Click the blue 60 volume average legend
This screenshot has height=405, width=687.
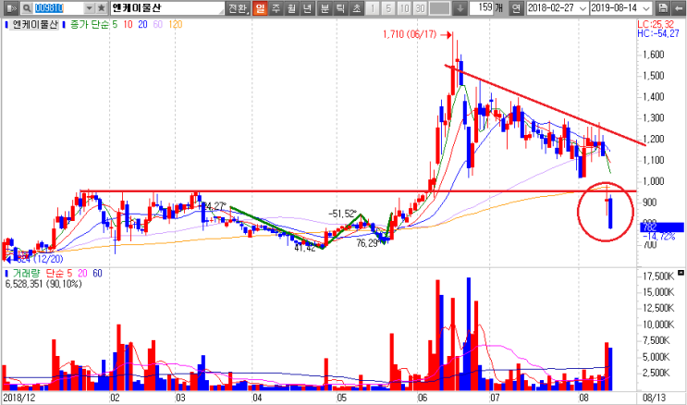pos(97,274)
